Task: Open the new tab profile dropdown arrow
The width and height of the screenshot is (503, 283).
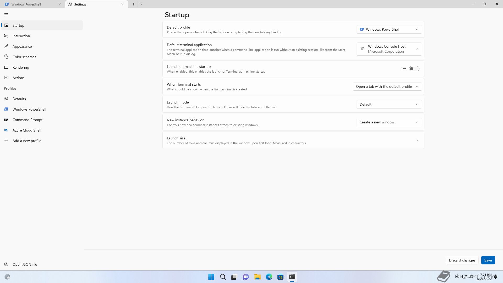Action: coord(141,4)
